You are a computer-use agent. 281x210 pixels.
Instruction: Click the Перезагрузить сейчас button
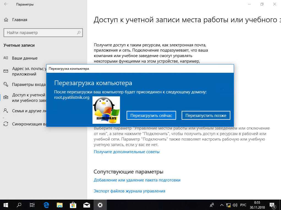pyautogui.click(x=151, y=115)
